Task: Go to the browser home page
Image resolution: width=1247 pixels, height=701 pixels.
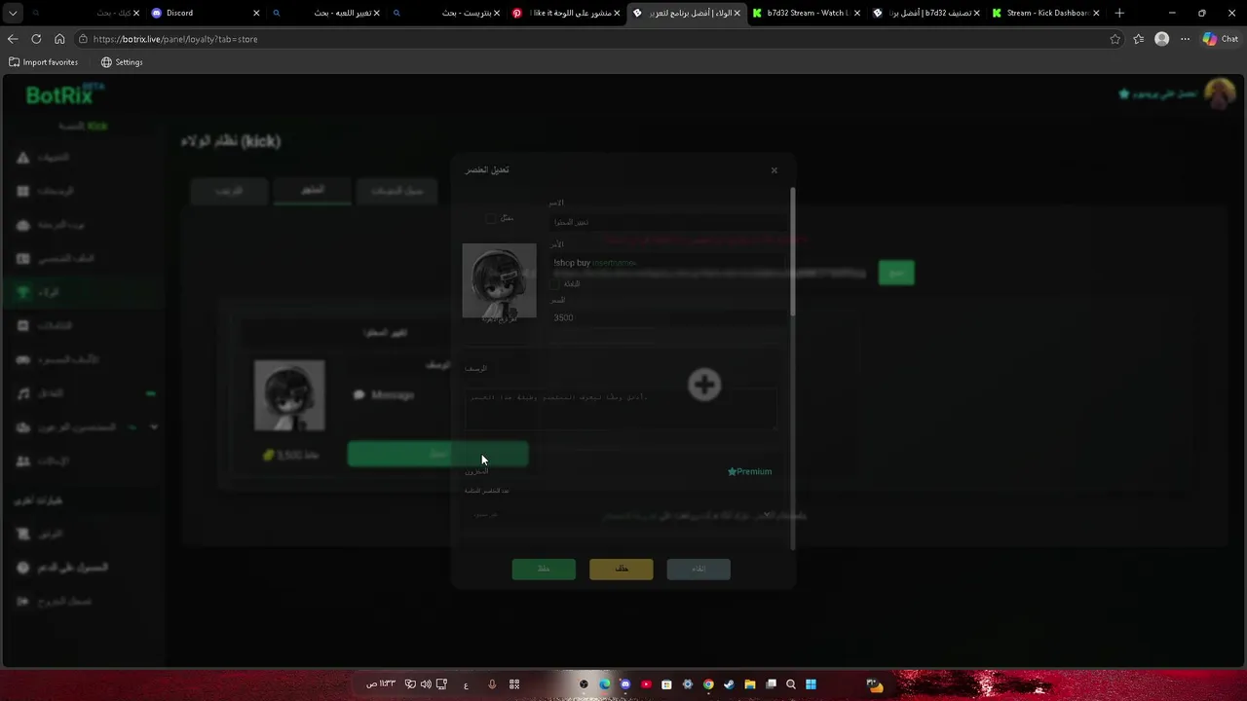Action: [59, 39]
